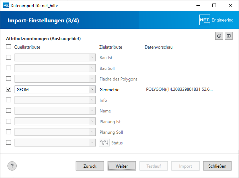Click the Quellattribute column header

pyautogui.click(x=27, y=47)
